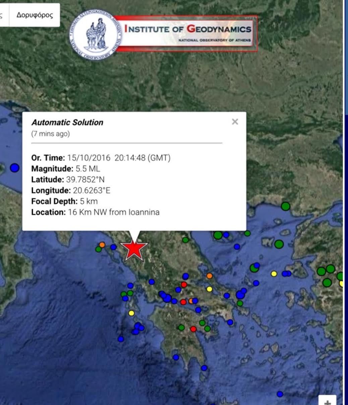Click blue marker immediately left of red star
The height and width of the screenshot is (405, 348).
pyautogui.click(x=113, y=247)
